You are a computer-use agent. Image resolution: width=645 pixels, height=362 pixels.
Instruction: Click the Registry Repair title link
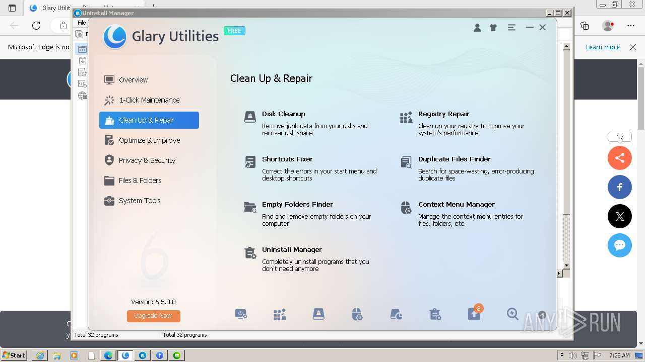[443, 114]
